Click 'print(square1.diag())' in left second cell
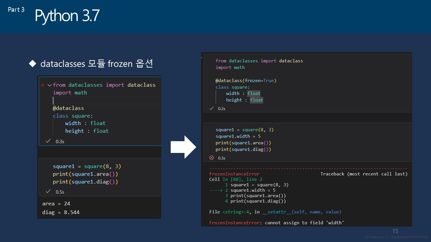Image resolution: width=431 pixels, height=242 pixels. (x=86, y=182)
